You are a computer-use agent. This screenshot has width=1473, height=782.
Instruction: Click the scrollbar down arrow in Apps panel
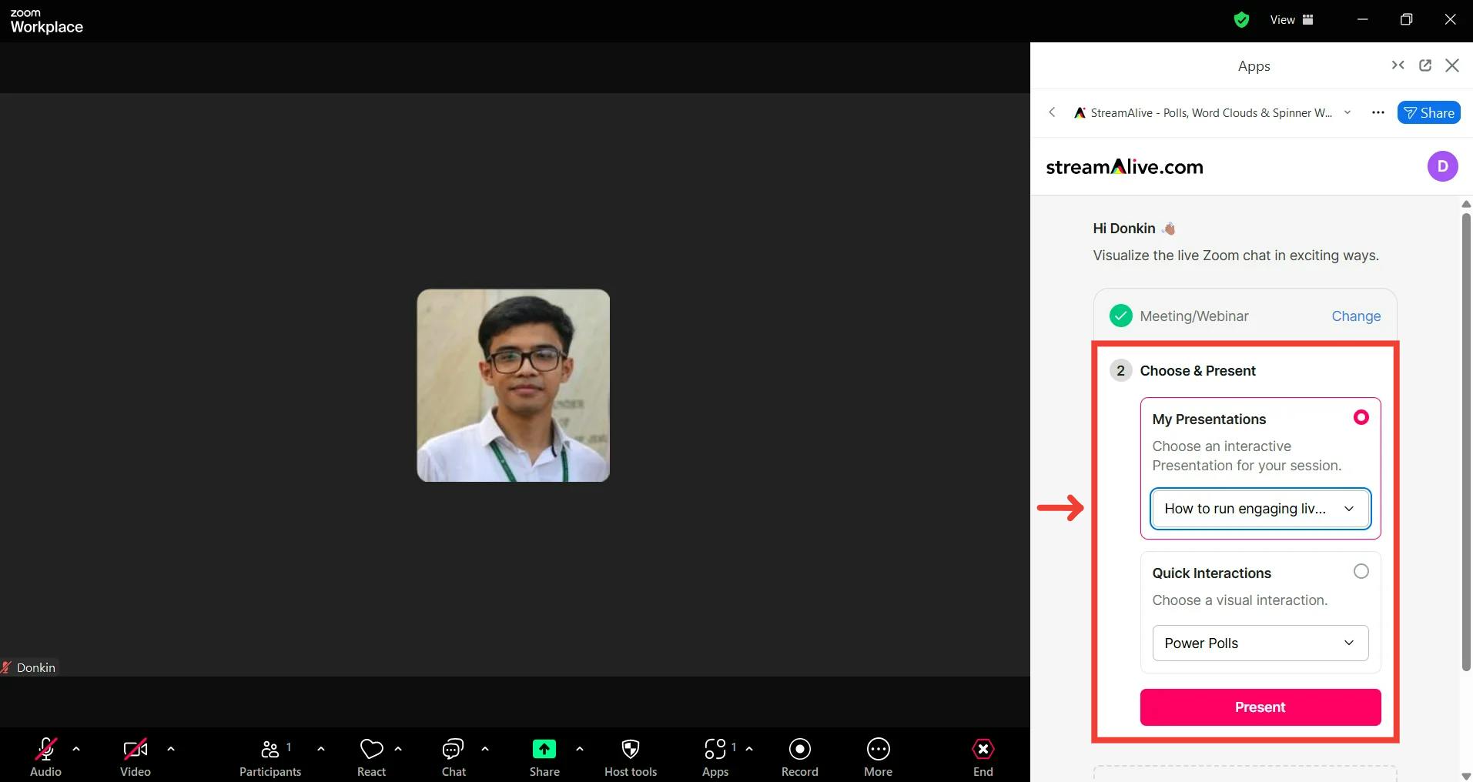[1466, 775]
